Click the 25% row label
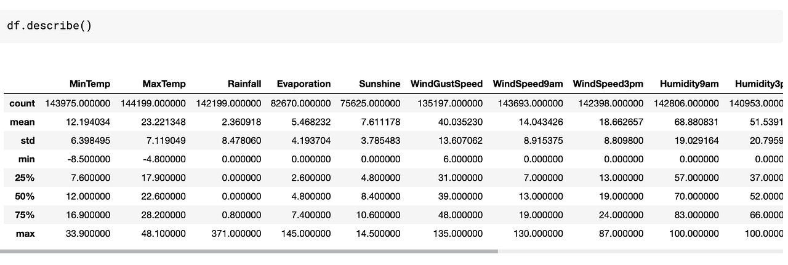Image resolution: width=788 pixels, height=265 pixels. [25, 178]
